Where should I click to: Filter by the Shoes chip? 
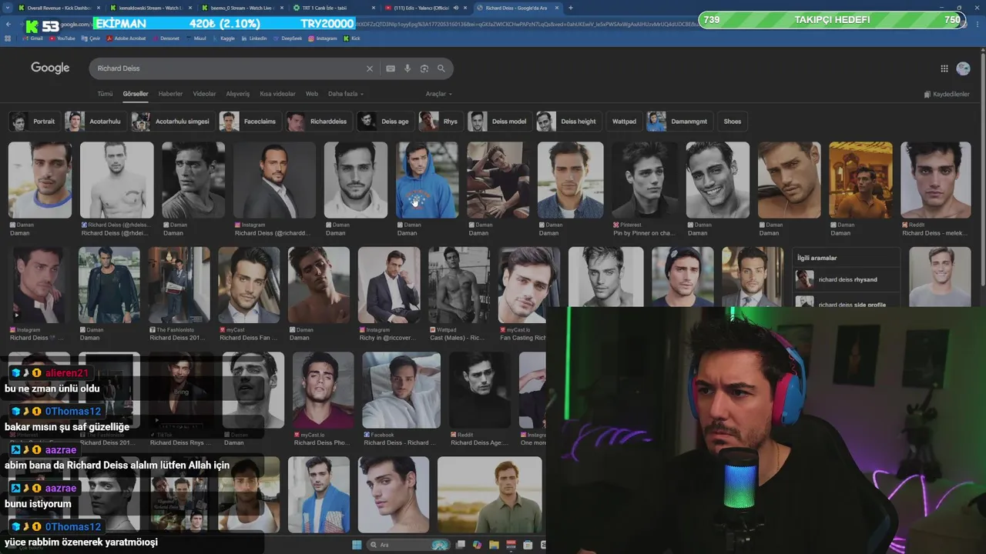coord(733,122)
